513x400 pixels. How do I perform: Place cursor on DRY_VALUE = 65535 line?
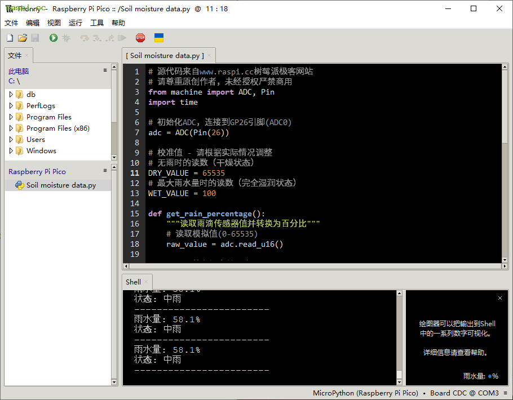coord(187,173)
